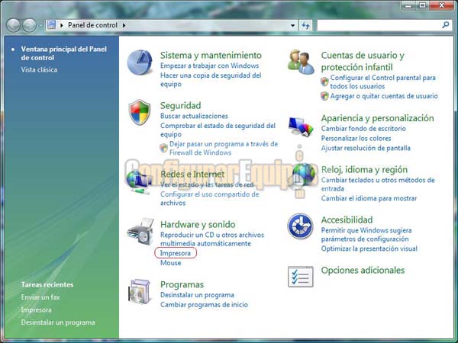Open the Redes e Internet globe icon
The width and height of the screenshot is (458, 343).
point(139,183)
